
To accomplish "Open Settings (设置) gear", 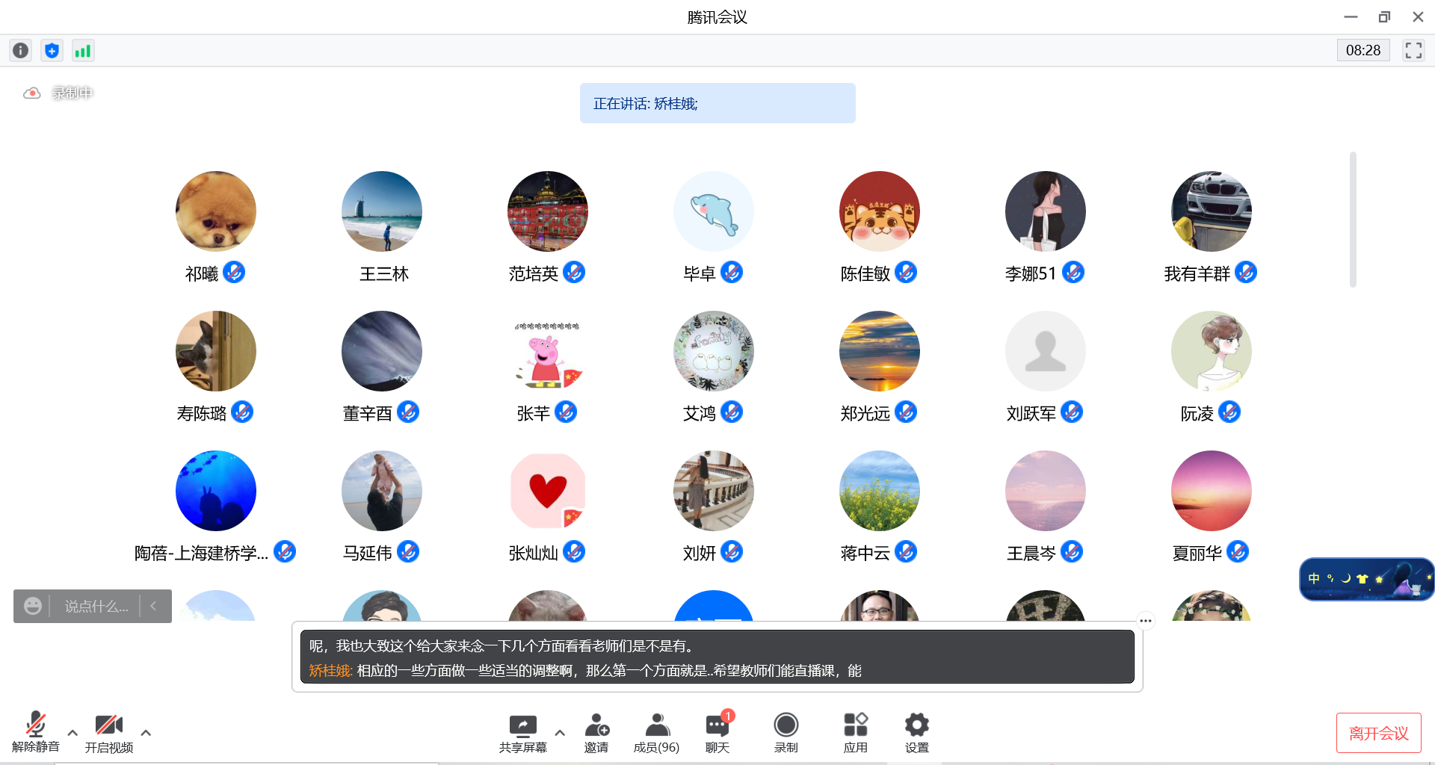I will click(x=916, y=732).
